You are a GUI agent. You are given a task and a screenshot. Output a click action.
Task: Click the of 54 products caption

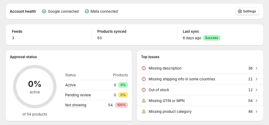pyautogui.click(x=35, y=114)
